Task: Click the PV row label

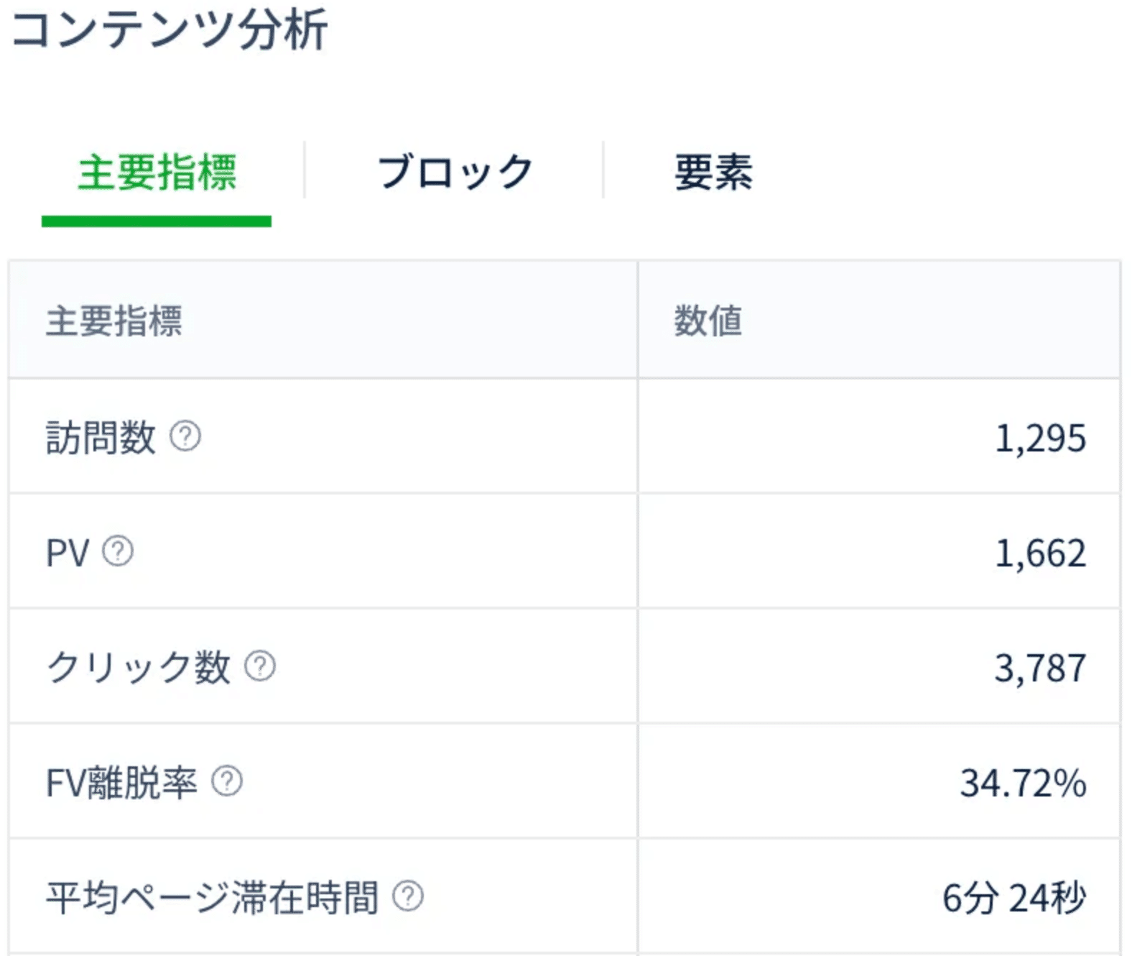Action: click(68, 553)
